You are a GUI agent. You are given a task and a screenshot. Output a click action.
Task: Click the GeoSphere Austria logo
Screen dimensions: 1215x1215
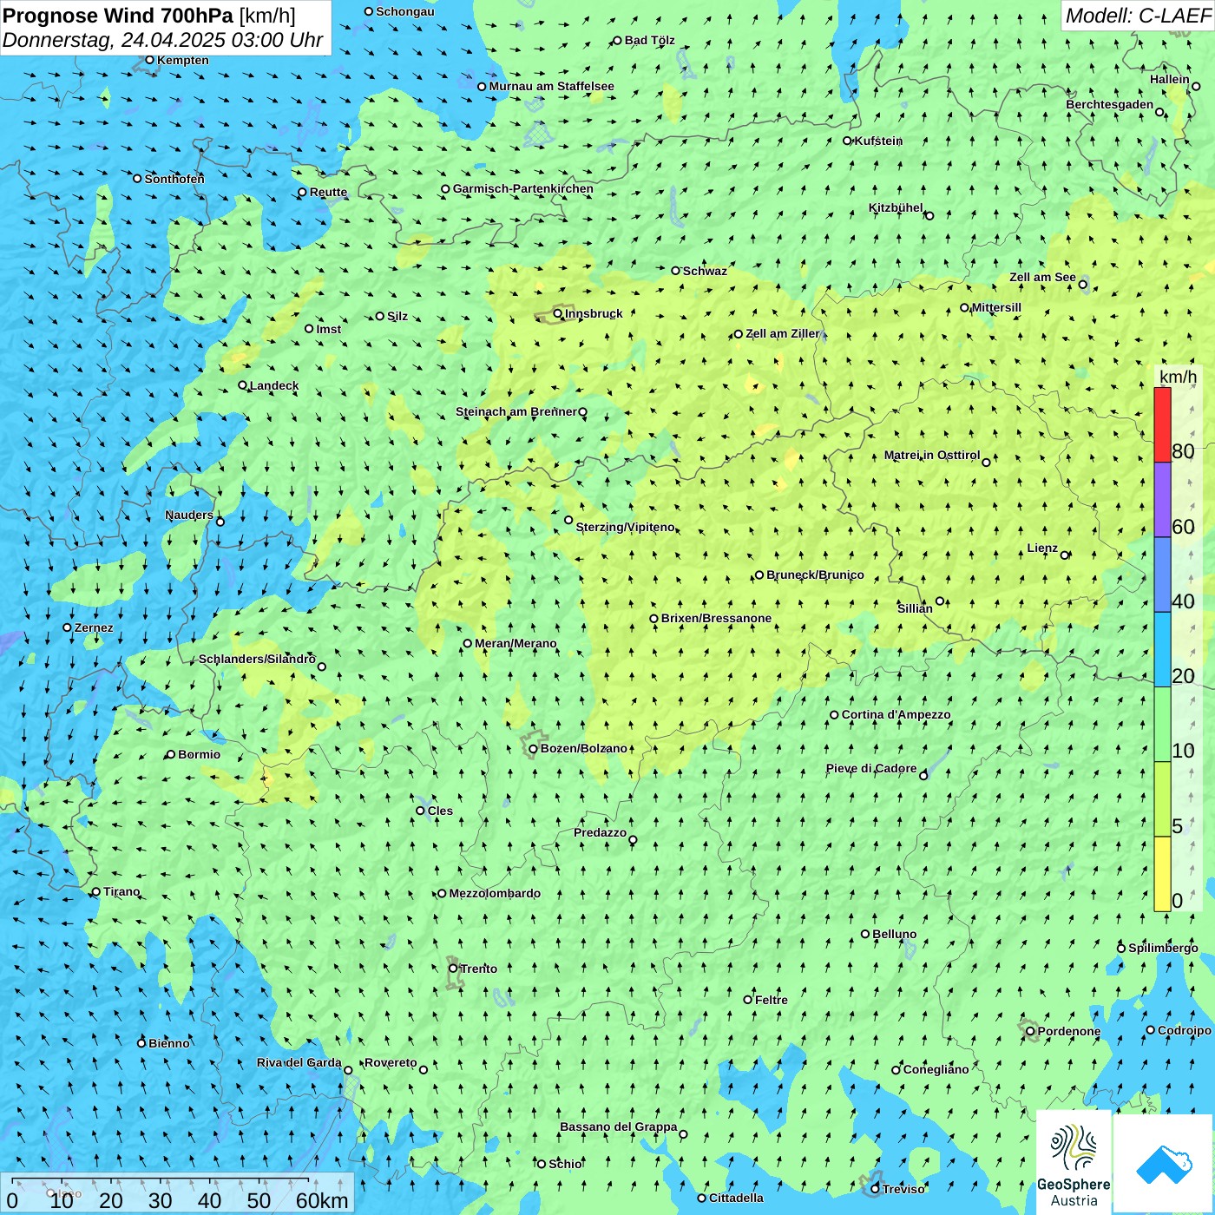[x=1074, y=1163]
